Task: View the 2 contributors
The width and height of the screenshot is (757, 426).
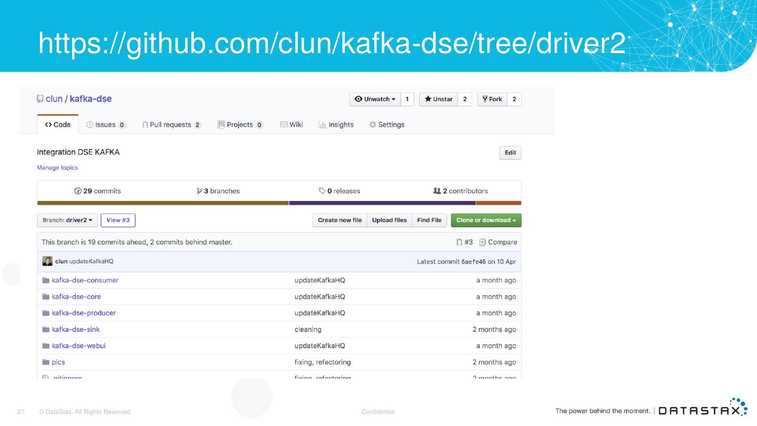Action: (461, 191)
